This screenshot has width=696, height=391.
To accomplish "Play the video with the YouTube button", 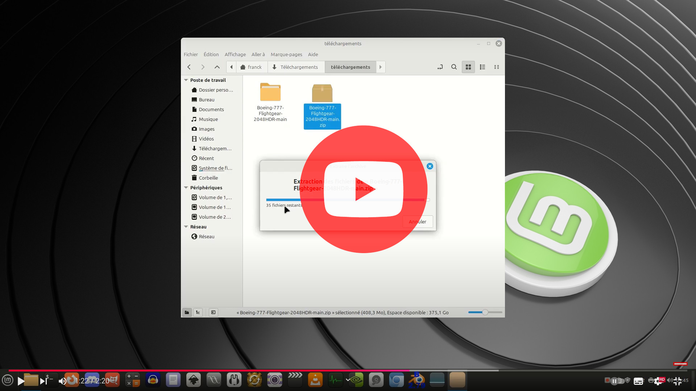I will coord(364,189).
